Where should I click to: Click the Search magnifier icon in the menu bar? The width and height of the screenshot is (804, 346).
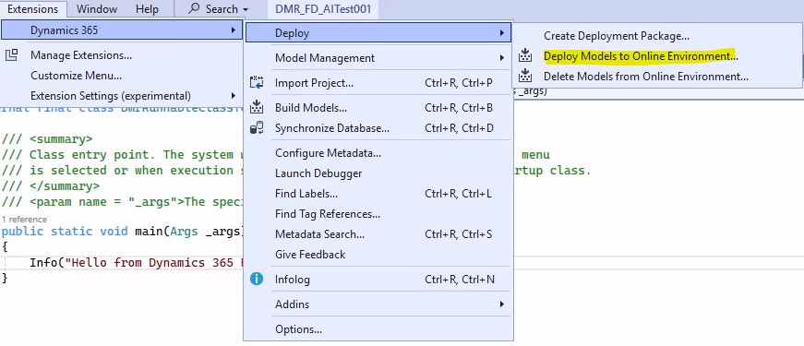point(194,8)
